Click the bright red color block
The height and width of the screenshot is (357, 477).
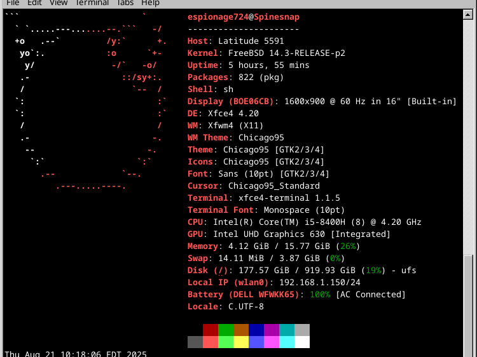tap(211, 342)
